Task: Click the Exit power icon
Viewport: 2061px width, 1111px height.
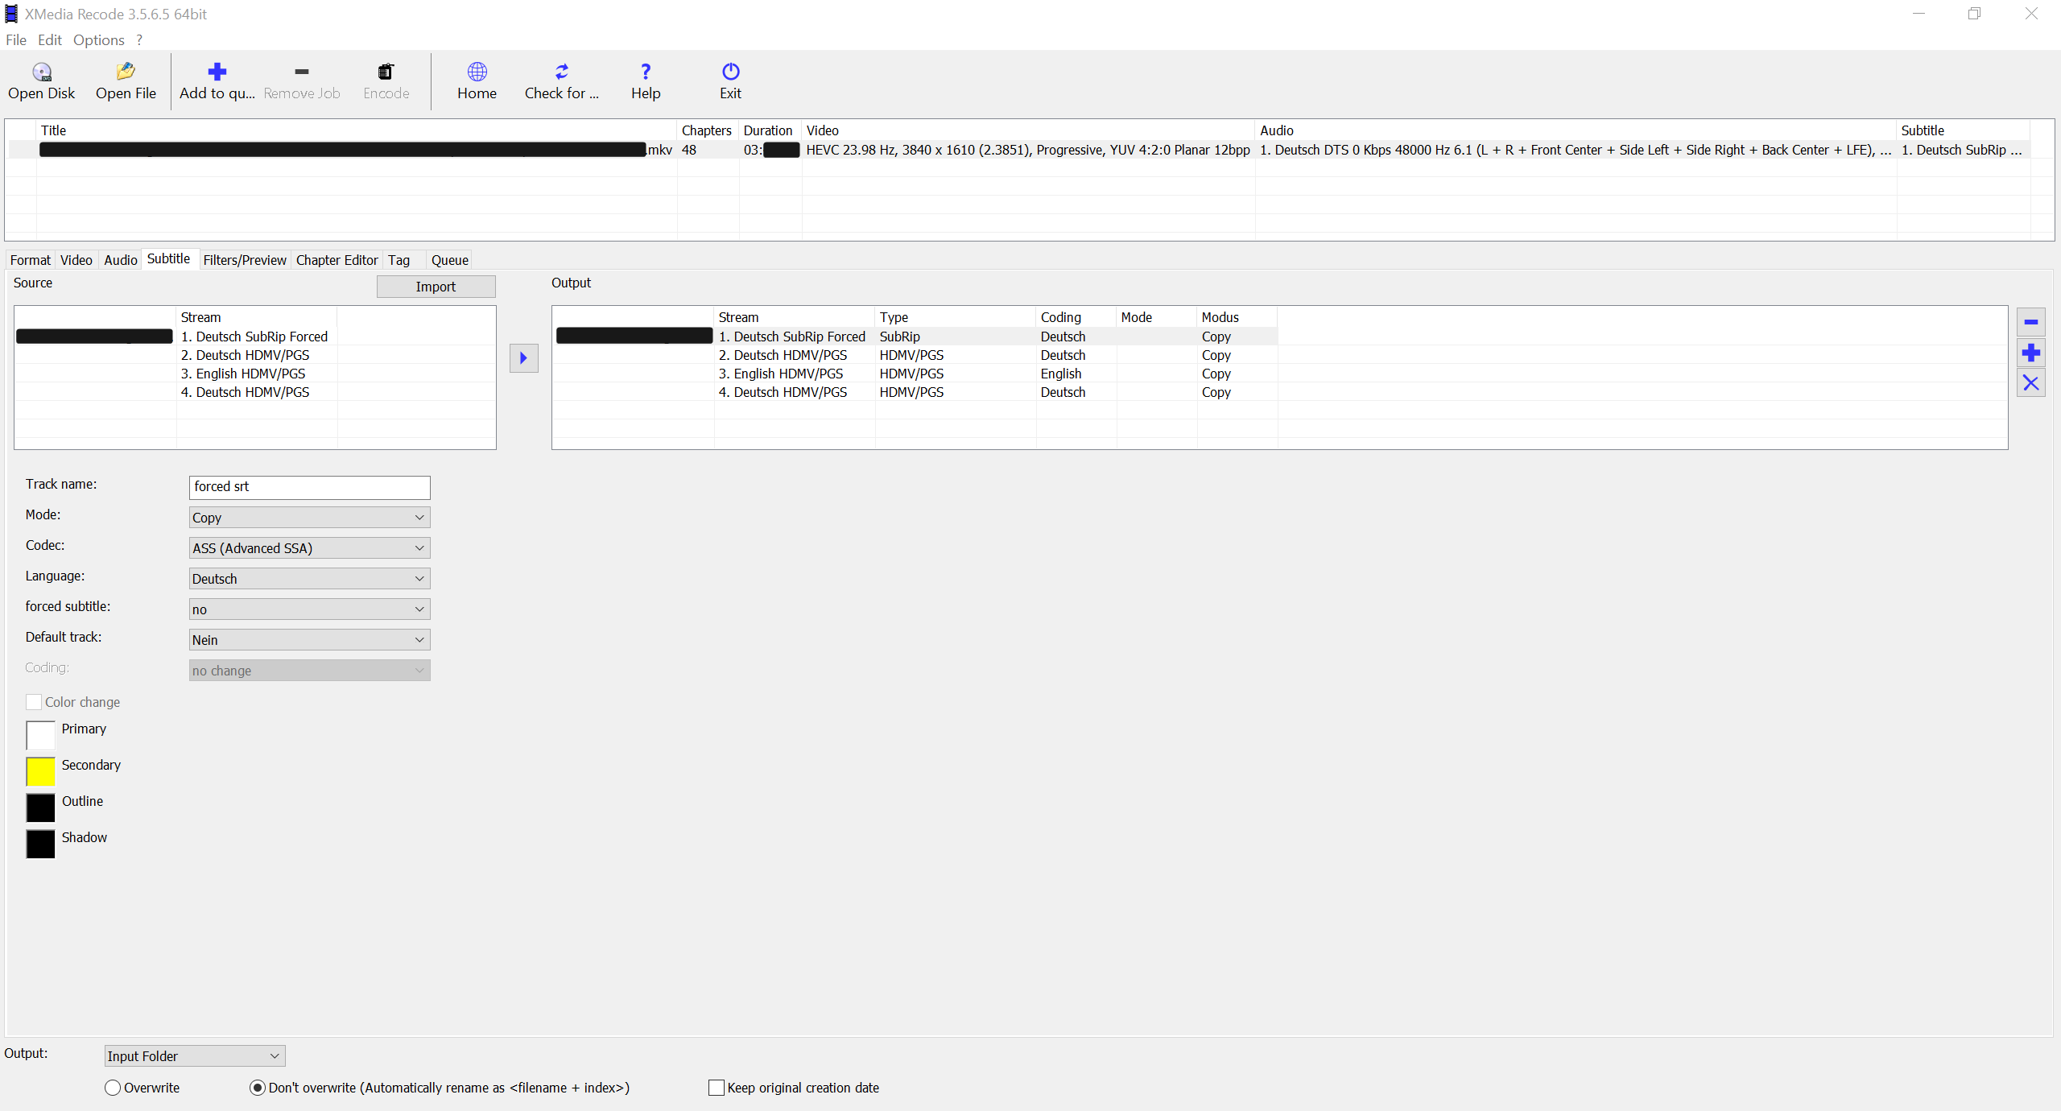Action: point(730,72)
